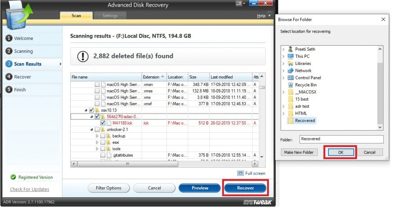Check the backup folder checkbox

click(x=103, y=136)
